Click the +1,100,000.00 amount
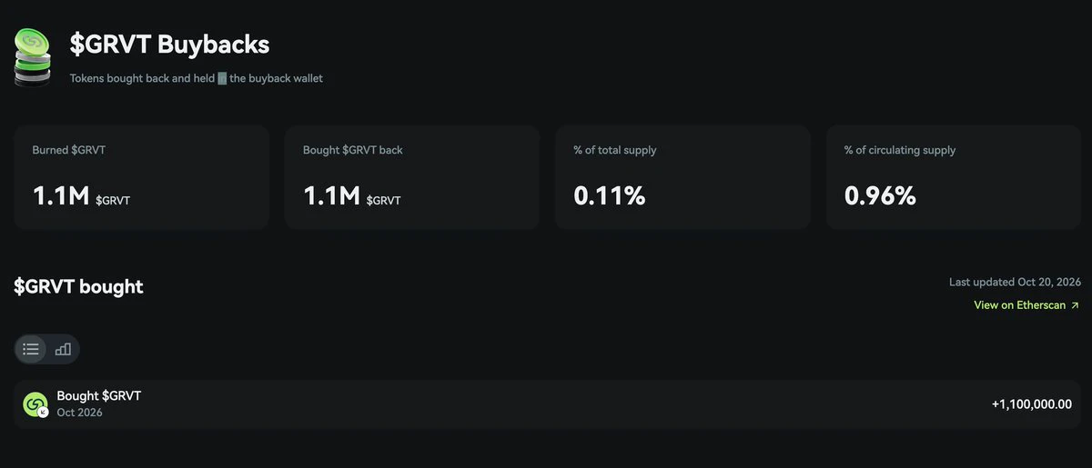Image resolution: width=1092 pixels, height=468 pixels. click(x=1032, y=404)
